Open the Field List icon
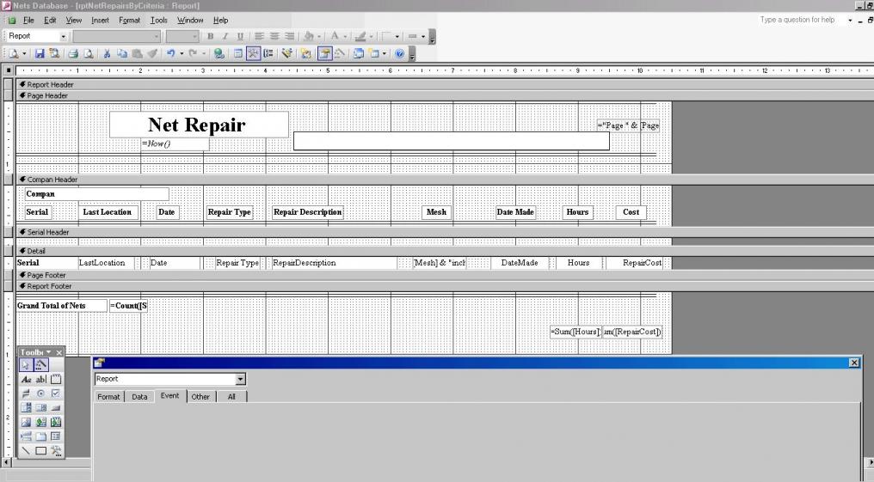874x482 pixels. click(238, 53)
